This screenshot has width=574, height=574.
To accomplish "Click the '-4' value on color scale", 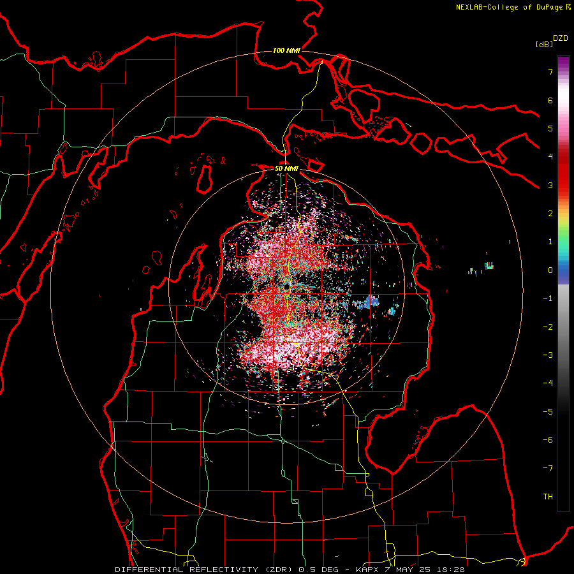I will pos(548,383).
